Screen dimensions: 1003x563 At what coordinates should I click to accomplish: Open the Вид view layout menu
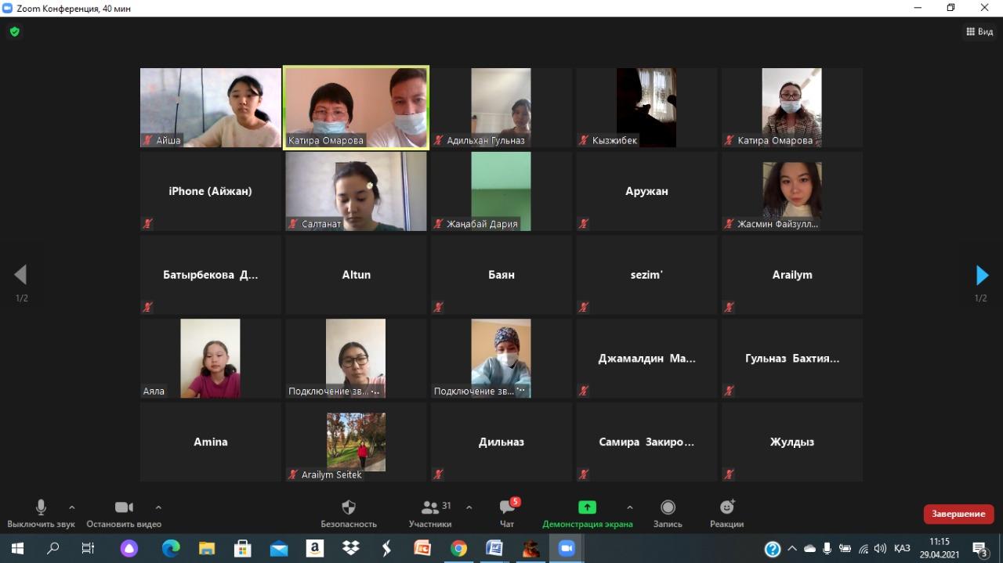click(979, 32)
